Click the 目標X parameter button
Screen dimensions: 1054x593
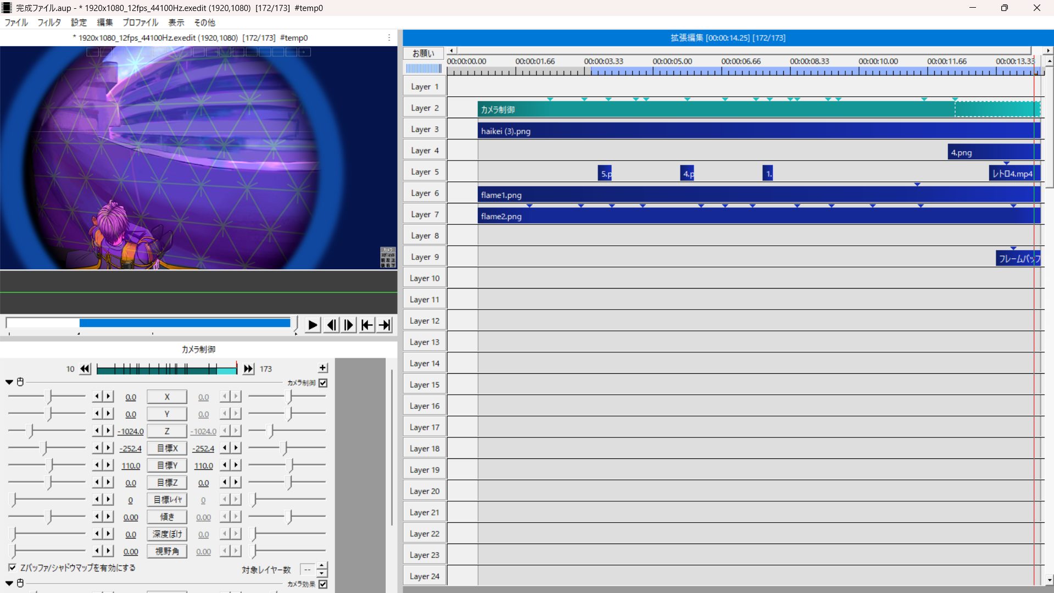pyautogui.click(x=167, y=448)
